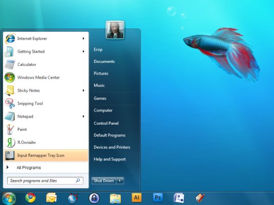274x205 pixels.
Task: Click the user account picture
Action: [x=115, y=30]
